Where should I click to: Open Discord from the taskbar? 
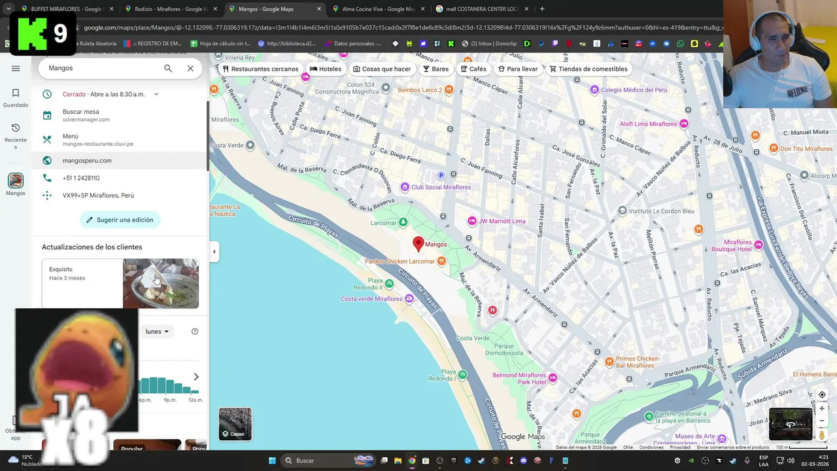click(524, 461)
